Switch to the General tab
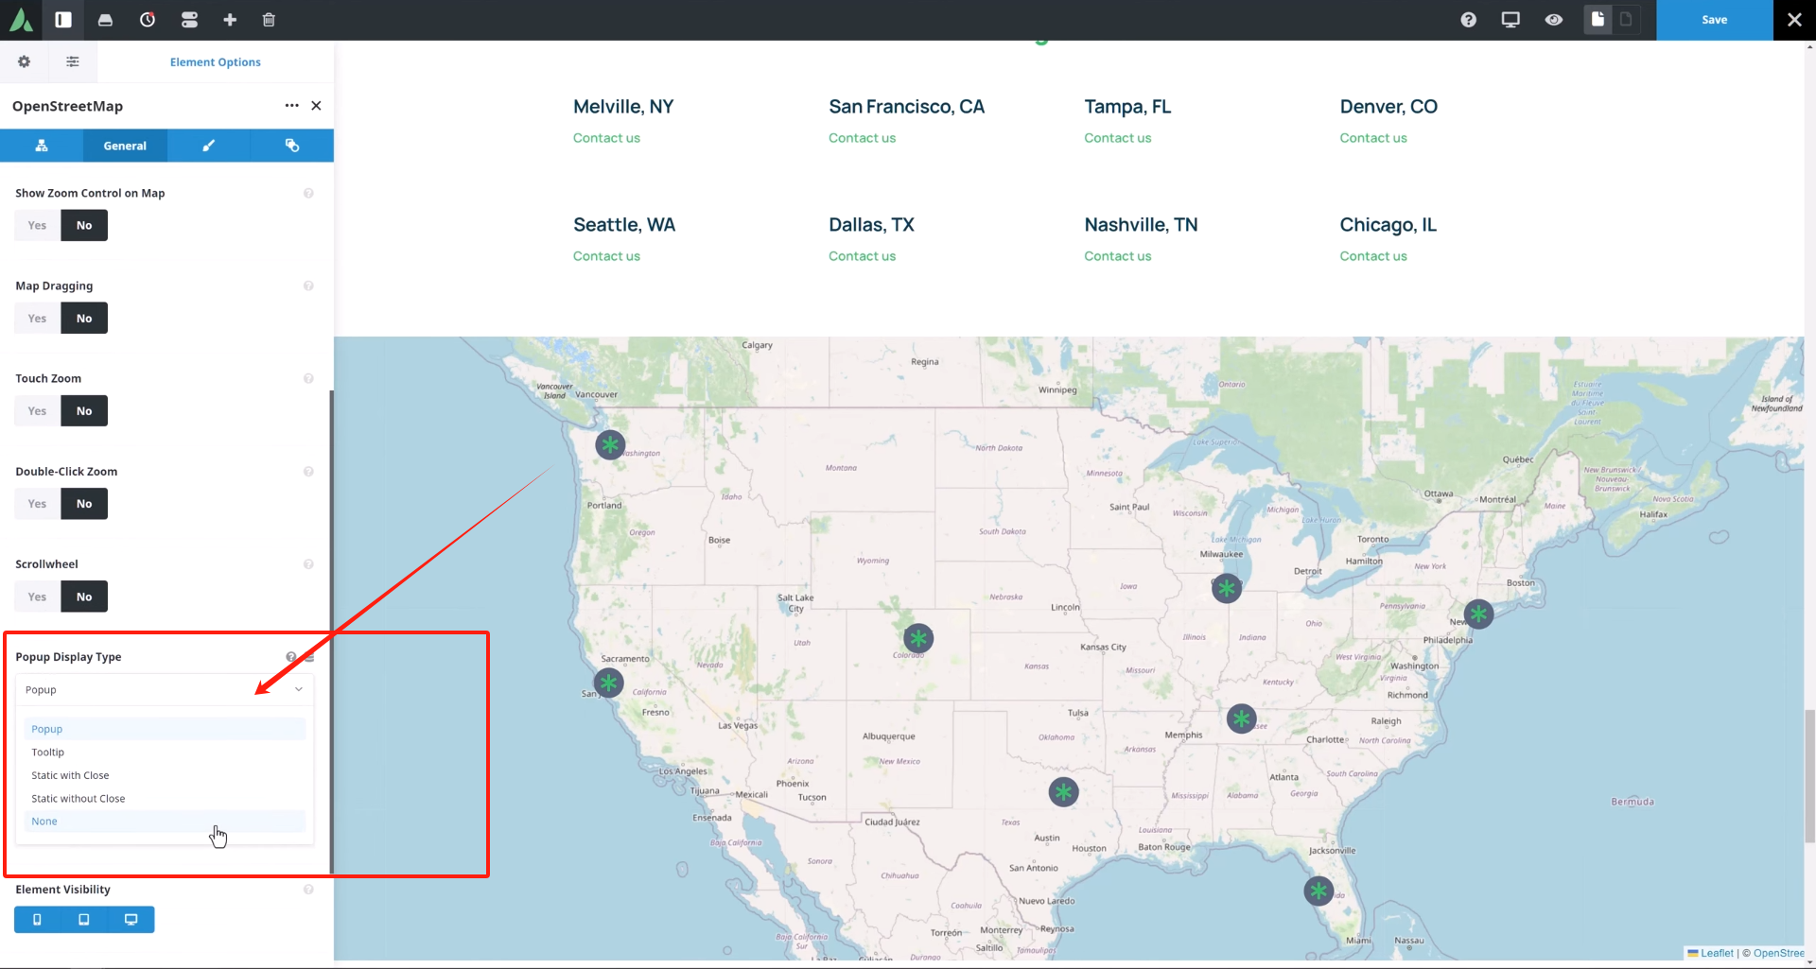 pyautogui.click(x=125, y=147)
